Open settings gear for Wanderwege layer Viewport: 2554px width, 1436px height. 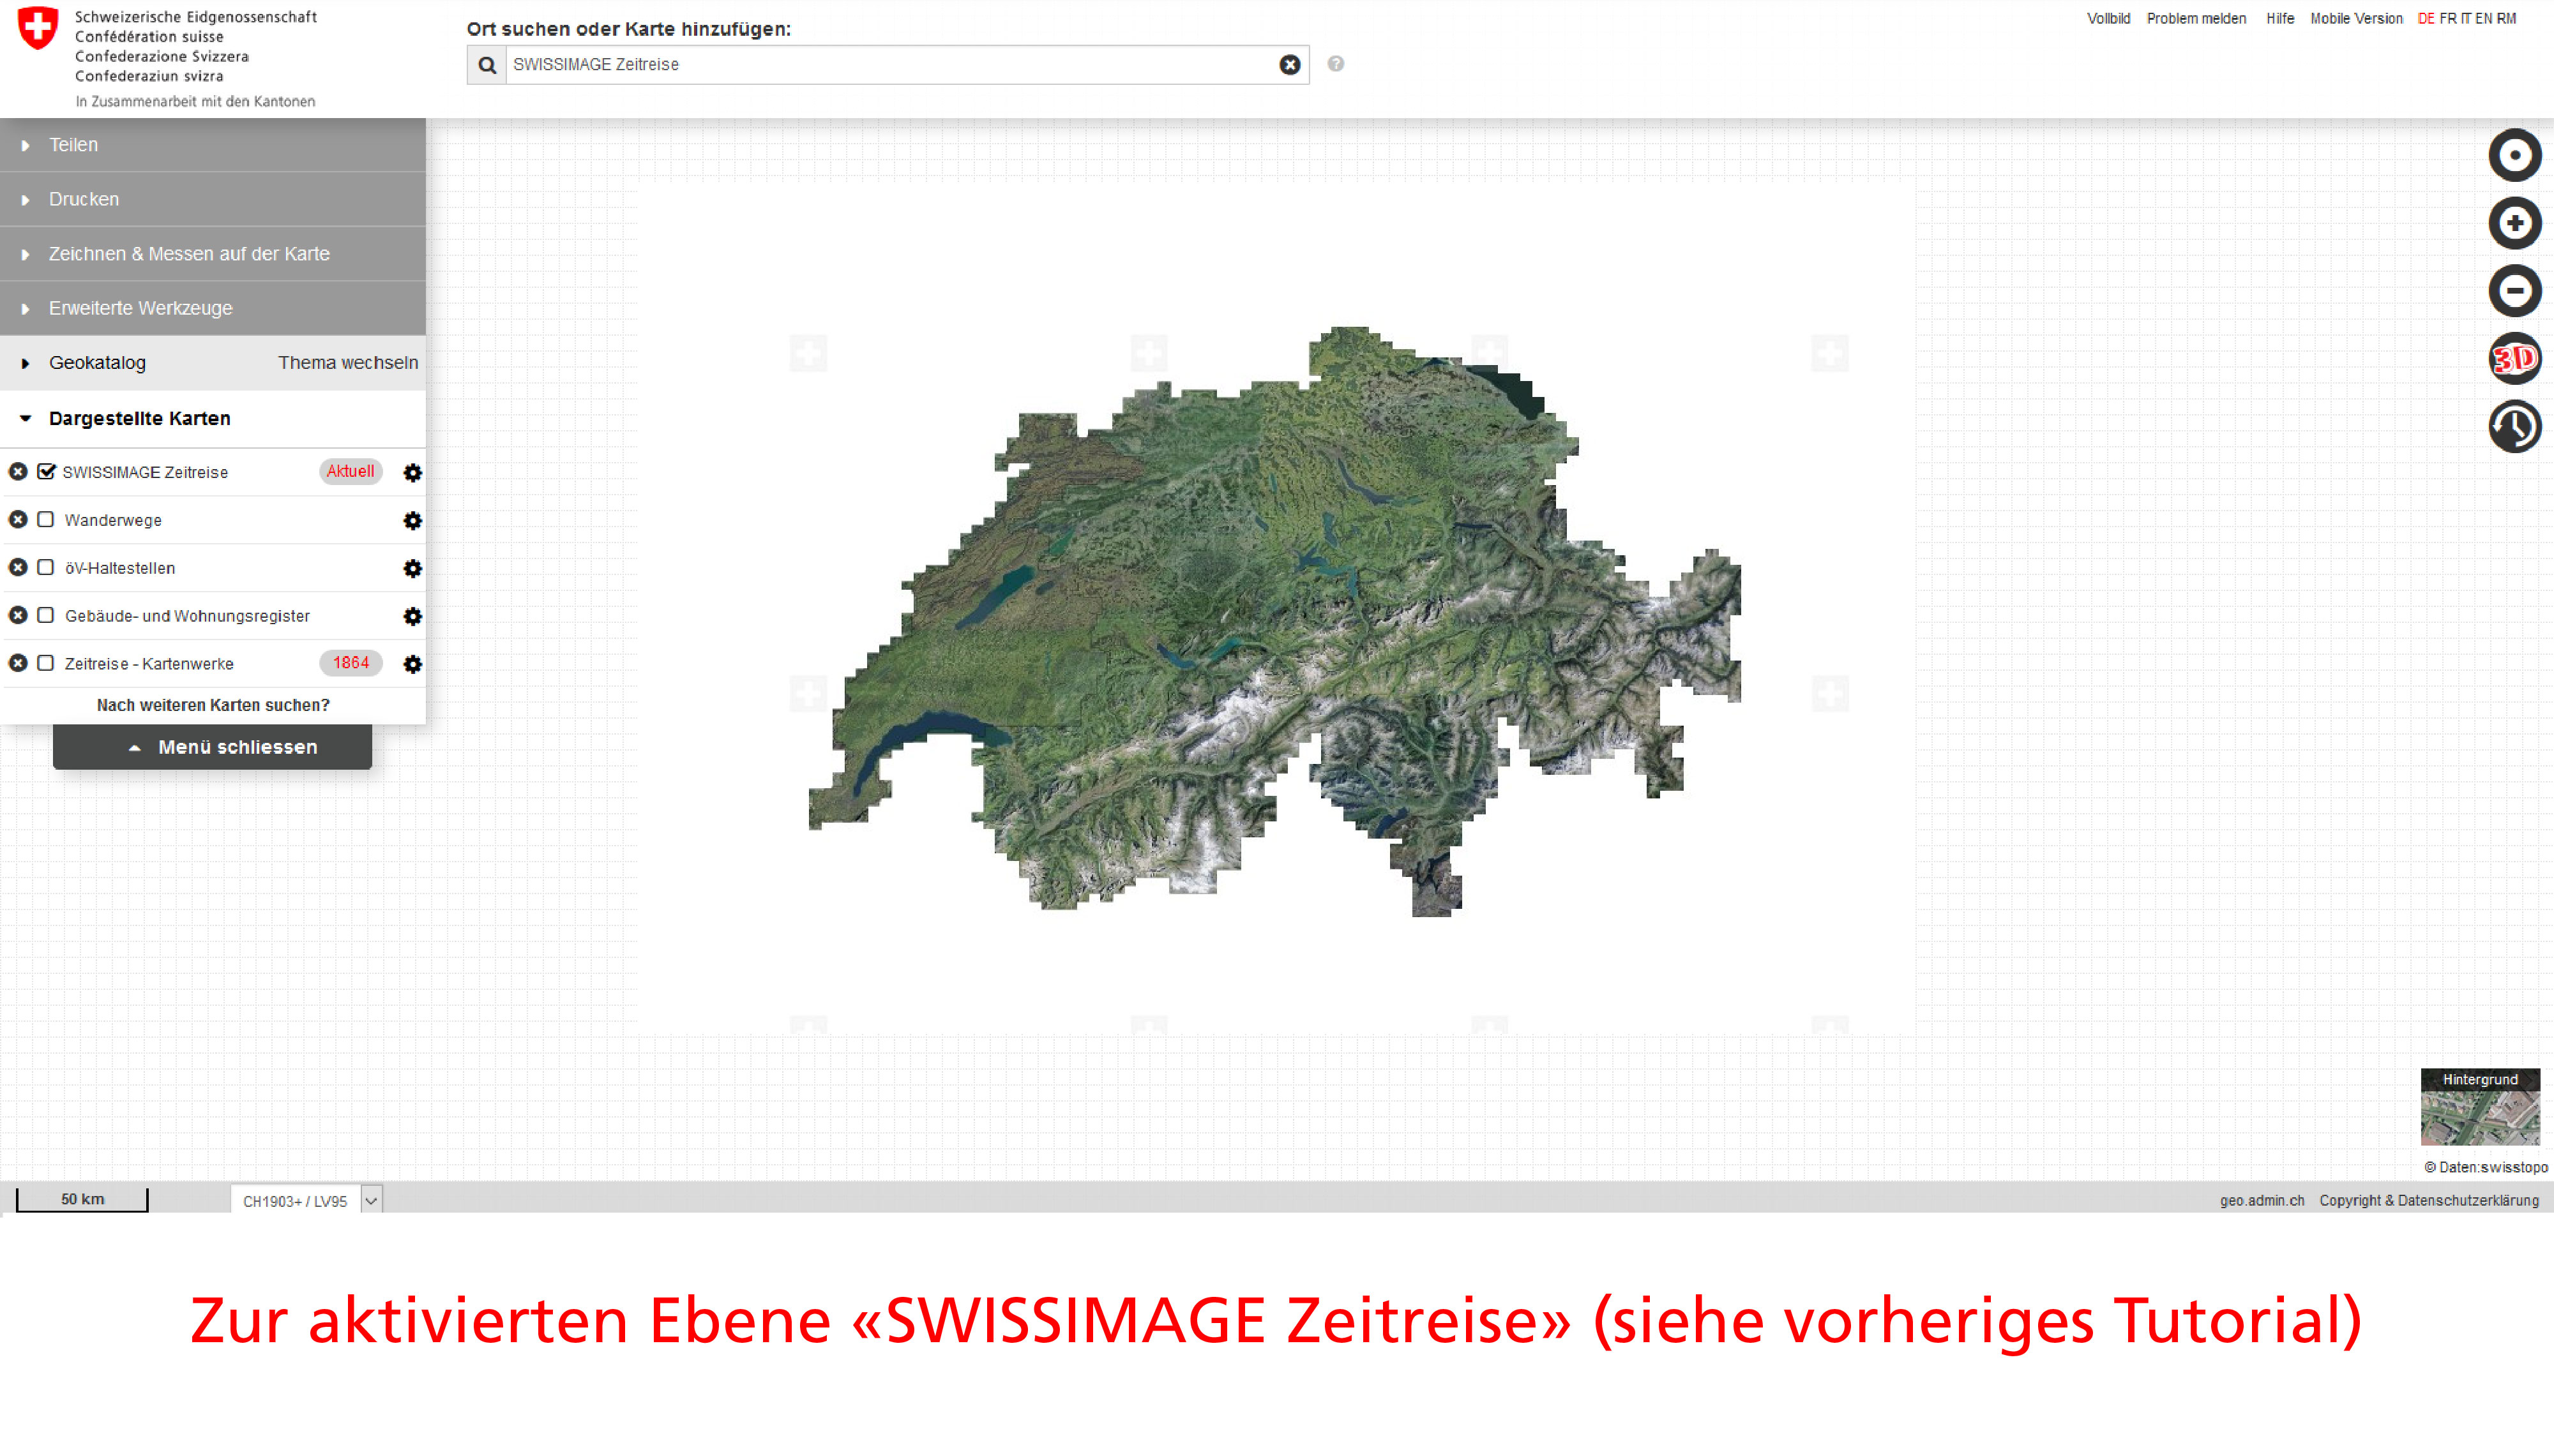[x=412, y=521]
